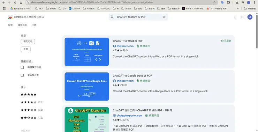
Task: Open the 營養成分 bookmark folder
Action: tap(174, 8)
